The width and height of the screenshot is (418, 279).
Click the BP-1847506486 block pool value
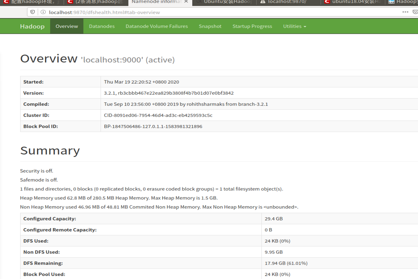(x=153, y=126)
